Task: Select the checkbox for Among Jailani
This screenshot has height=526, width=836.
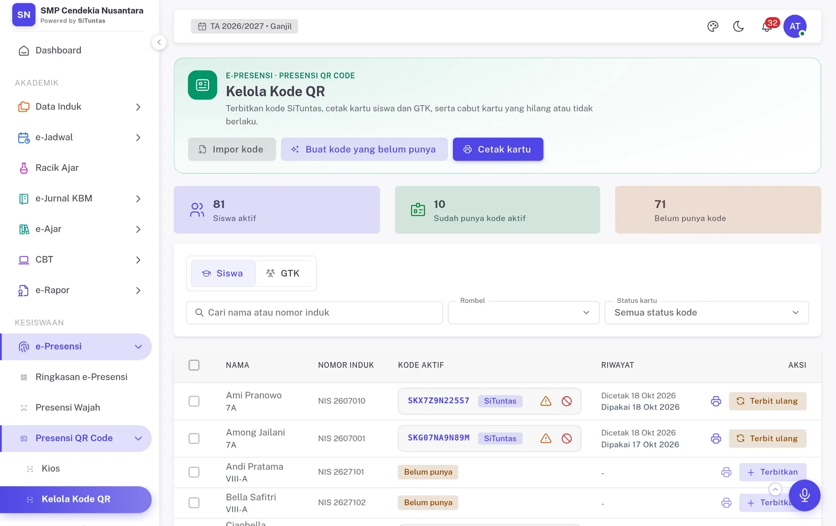Action: tap(194, 438)
